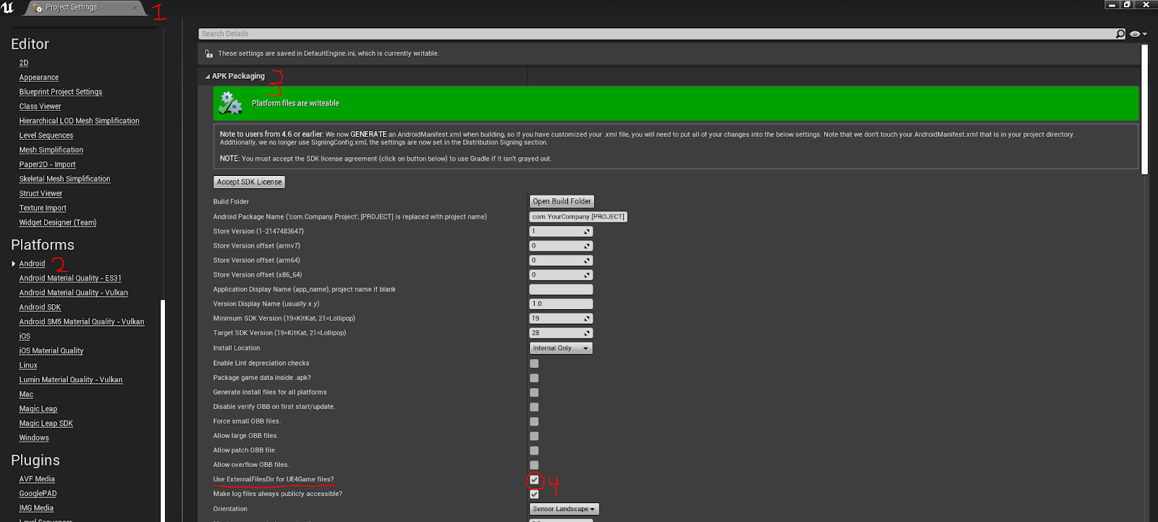
Task: Open Windows platform settings
Action: tap(34, 437)
